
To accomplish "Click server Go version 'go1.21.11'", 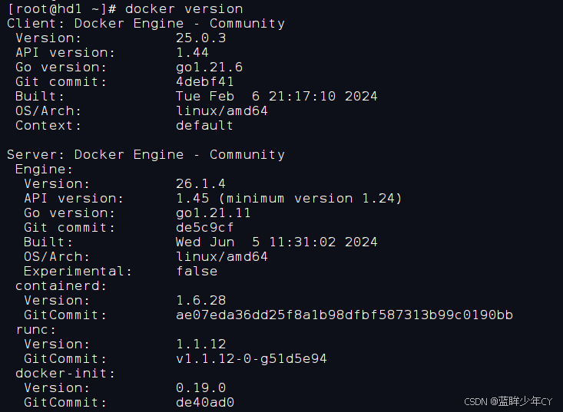I will coord(213,213).
